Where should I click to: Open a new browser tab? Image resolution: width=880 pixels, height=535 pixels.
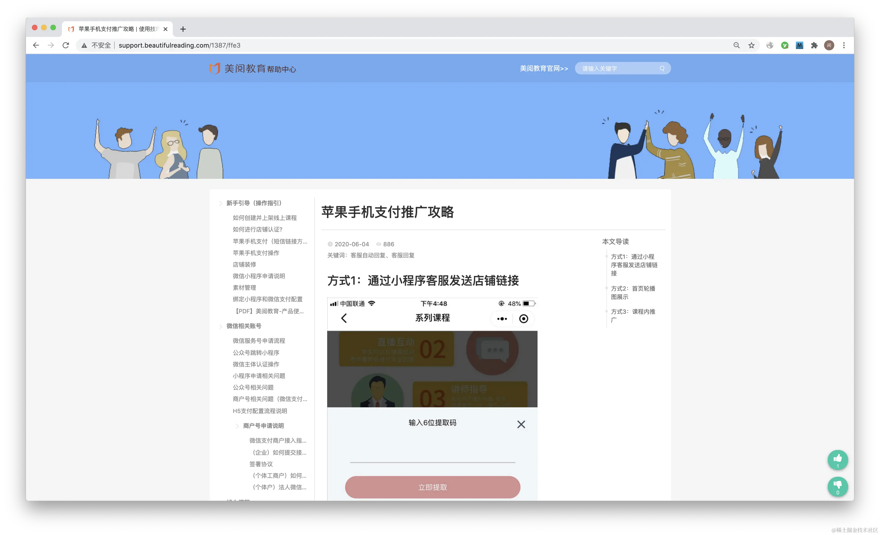tap(183, 29)
